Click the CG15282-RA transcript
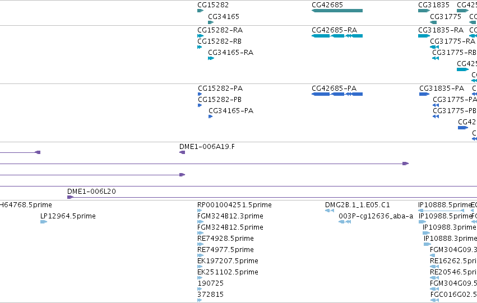This screenshot has height=303, width=477. click(x=200, y=36)
